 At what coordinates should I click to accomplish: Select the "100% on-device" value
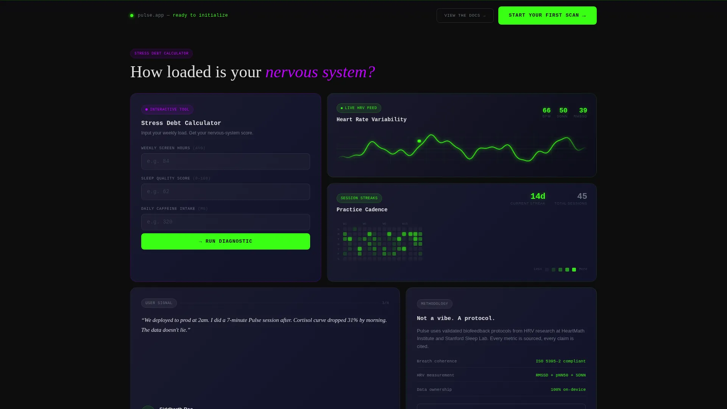click(568, 390)
